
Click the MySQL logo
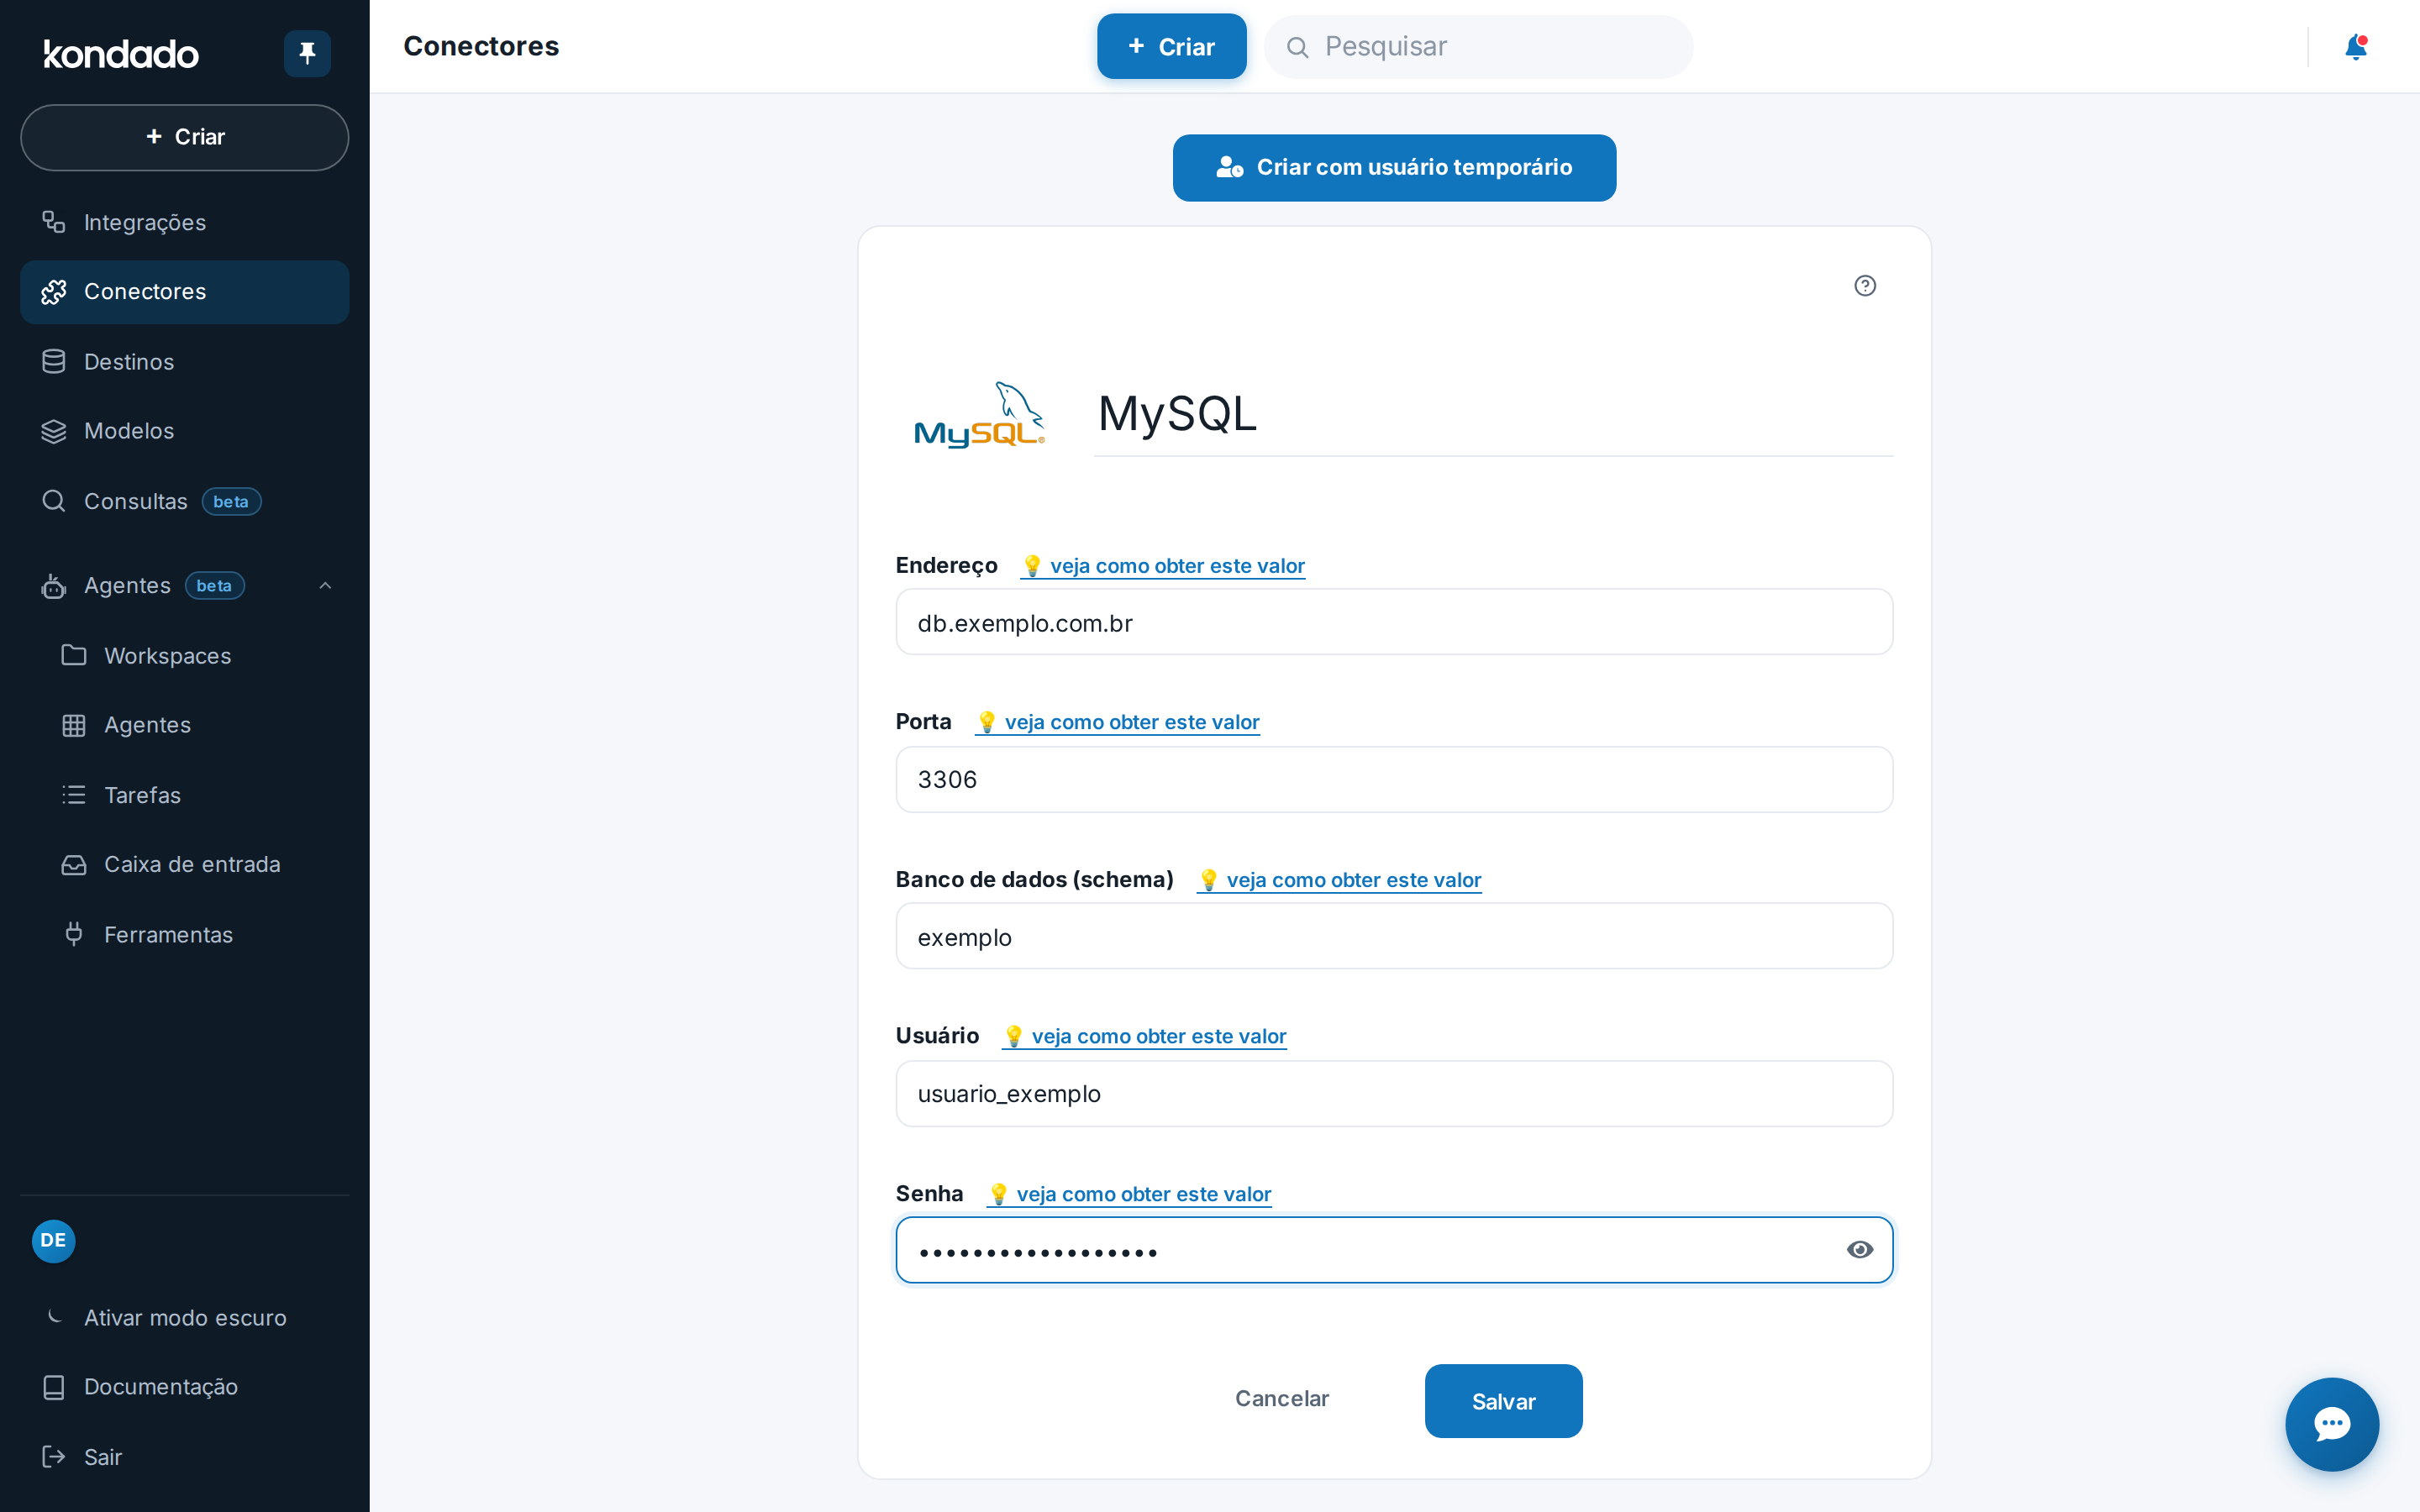click(980, 414)
